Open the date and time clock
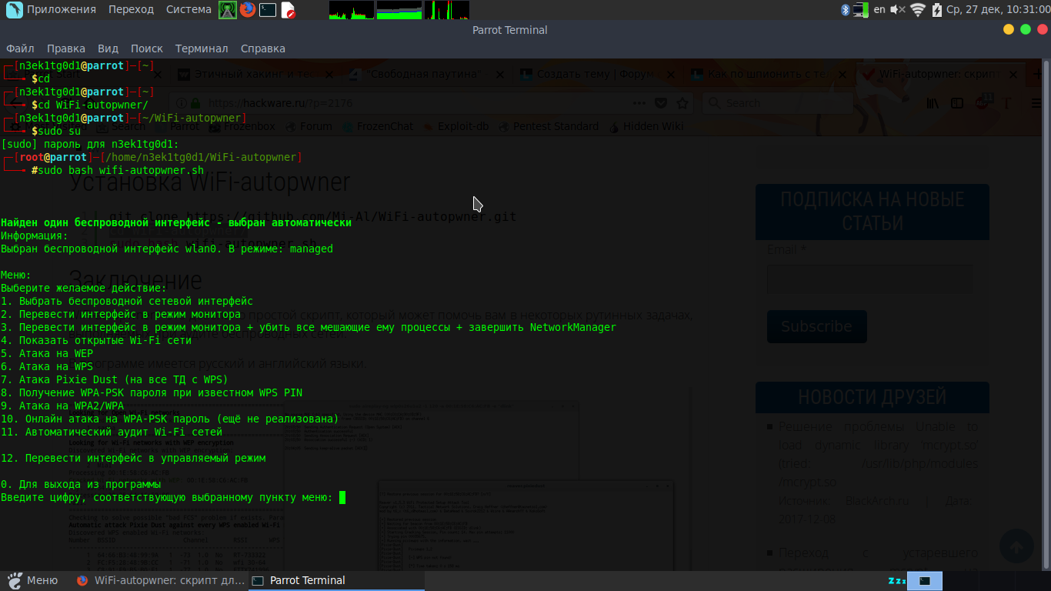 click(998, 10)
